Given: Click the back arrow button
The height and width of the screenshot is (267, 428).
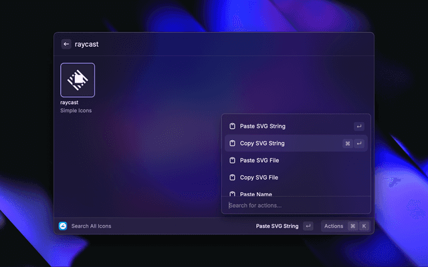Looking at the screenshot, I should pos(66,44).
